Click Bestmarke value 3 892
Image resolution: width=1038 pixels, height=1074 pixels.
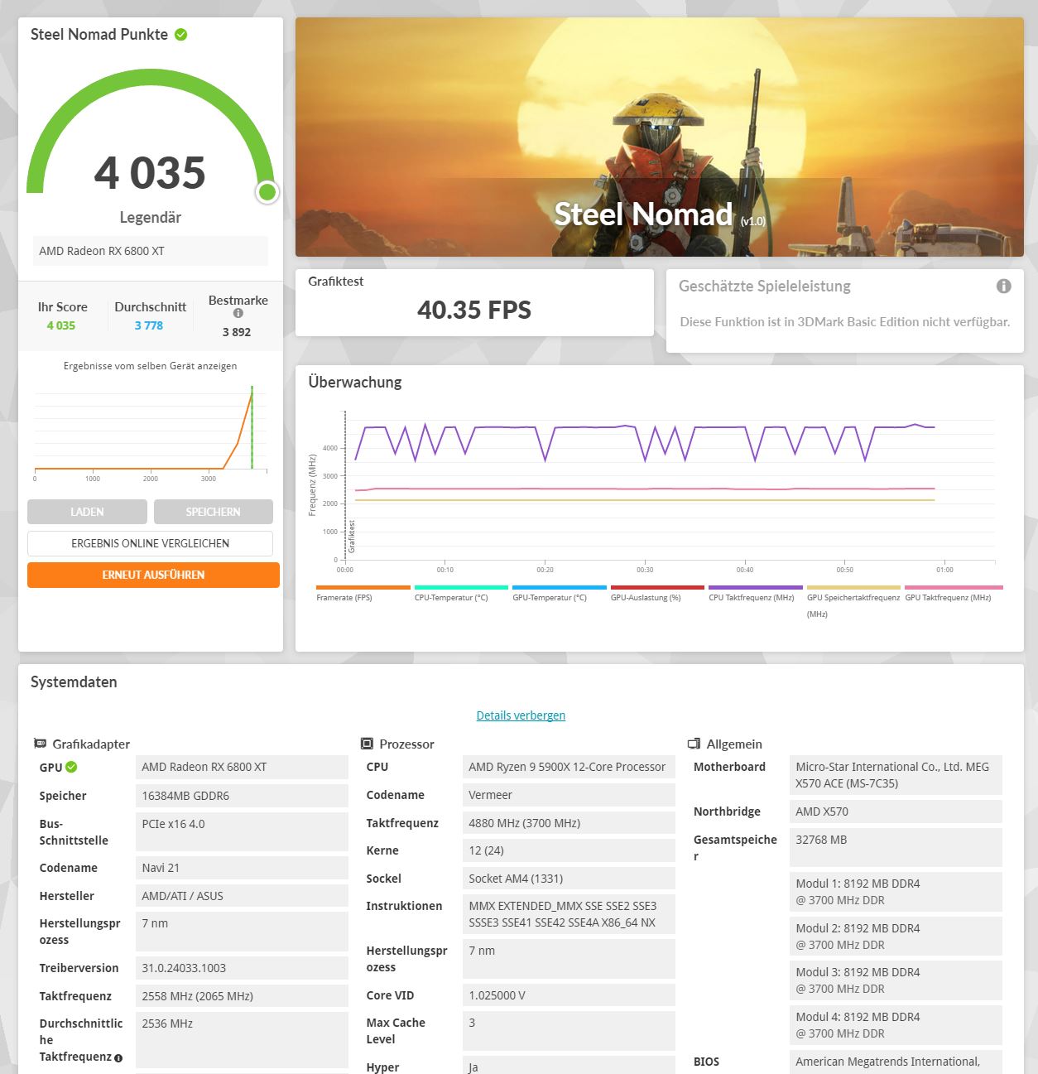point(237,332)
